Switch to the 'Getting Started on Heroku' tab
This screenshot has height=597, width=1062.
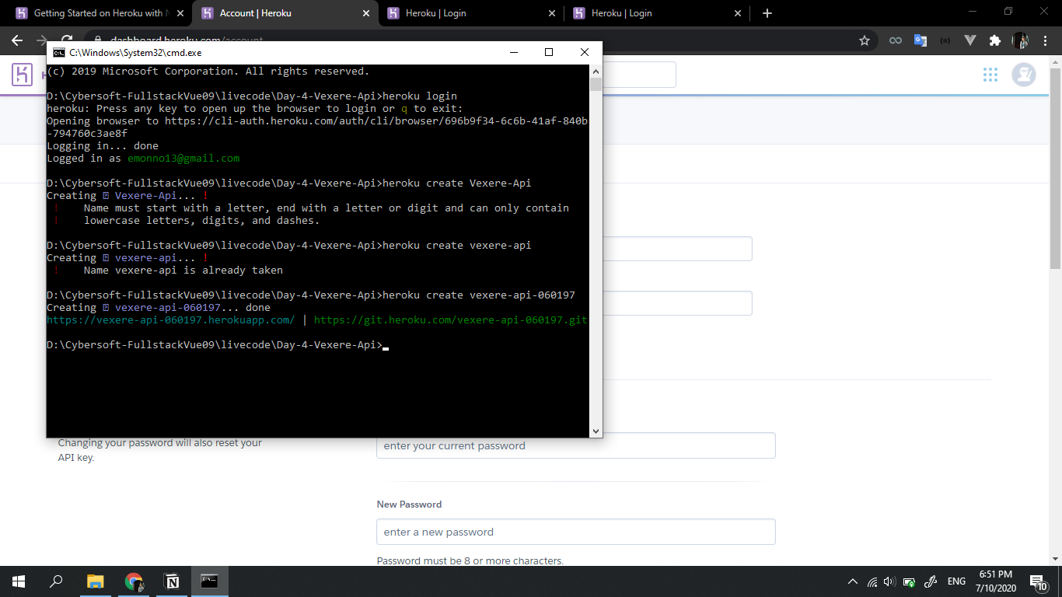[101, 12]
